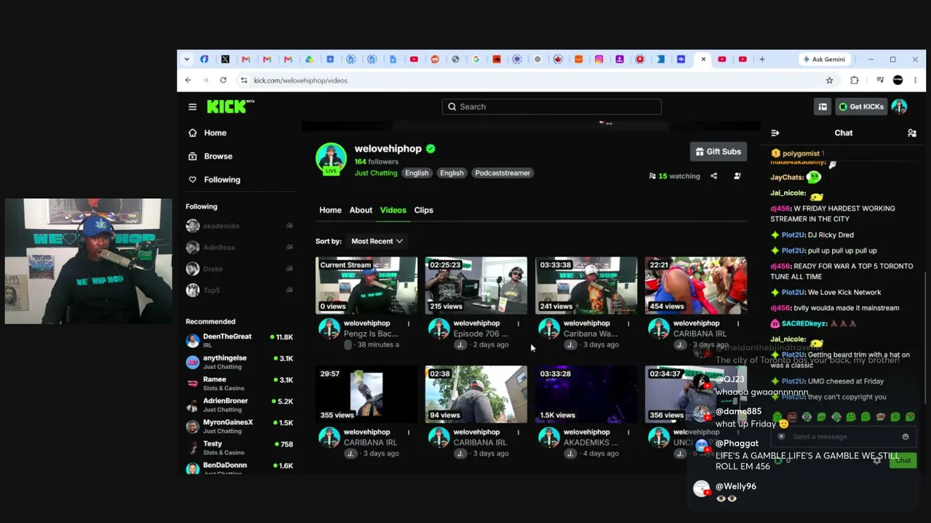Open the X (Twitter) browser tab

pos(225,60)
